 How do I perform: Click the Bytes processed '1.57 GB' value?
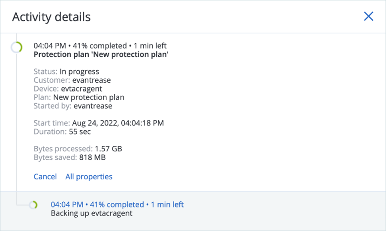tap(108, 149)
